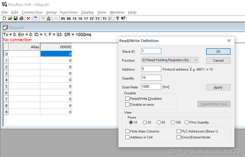
Task: Click the yellow question mark About icon
Action: (x=118, y=19)
